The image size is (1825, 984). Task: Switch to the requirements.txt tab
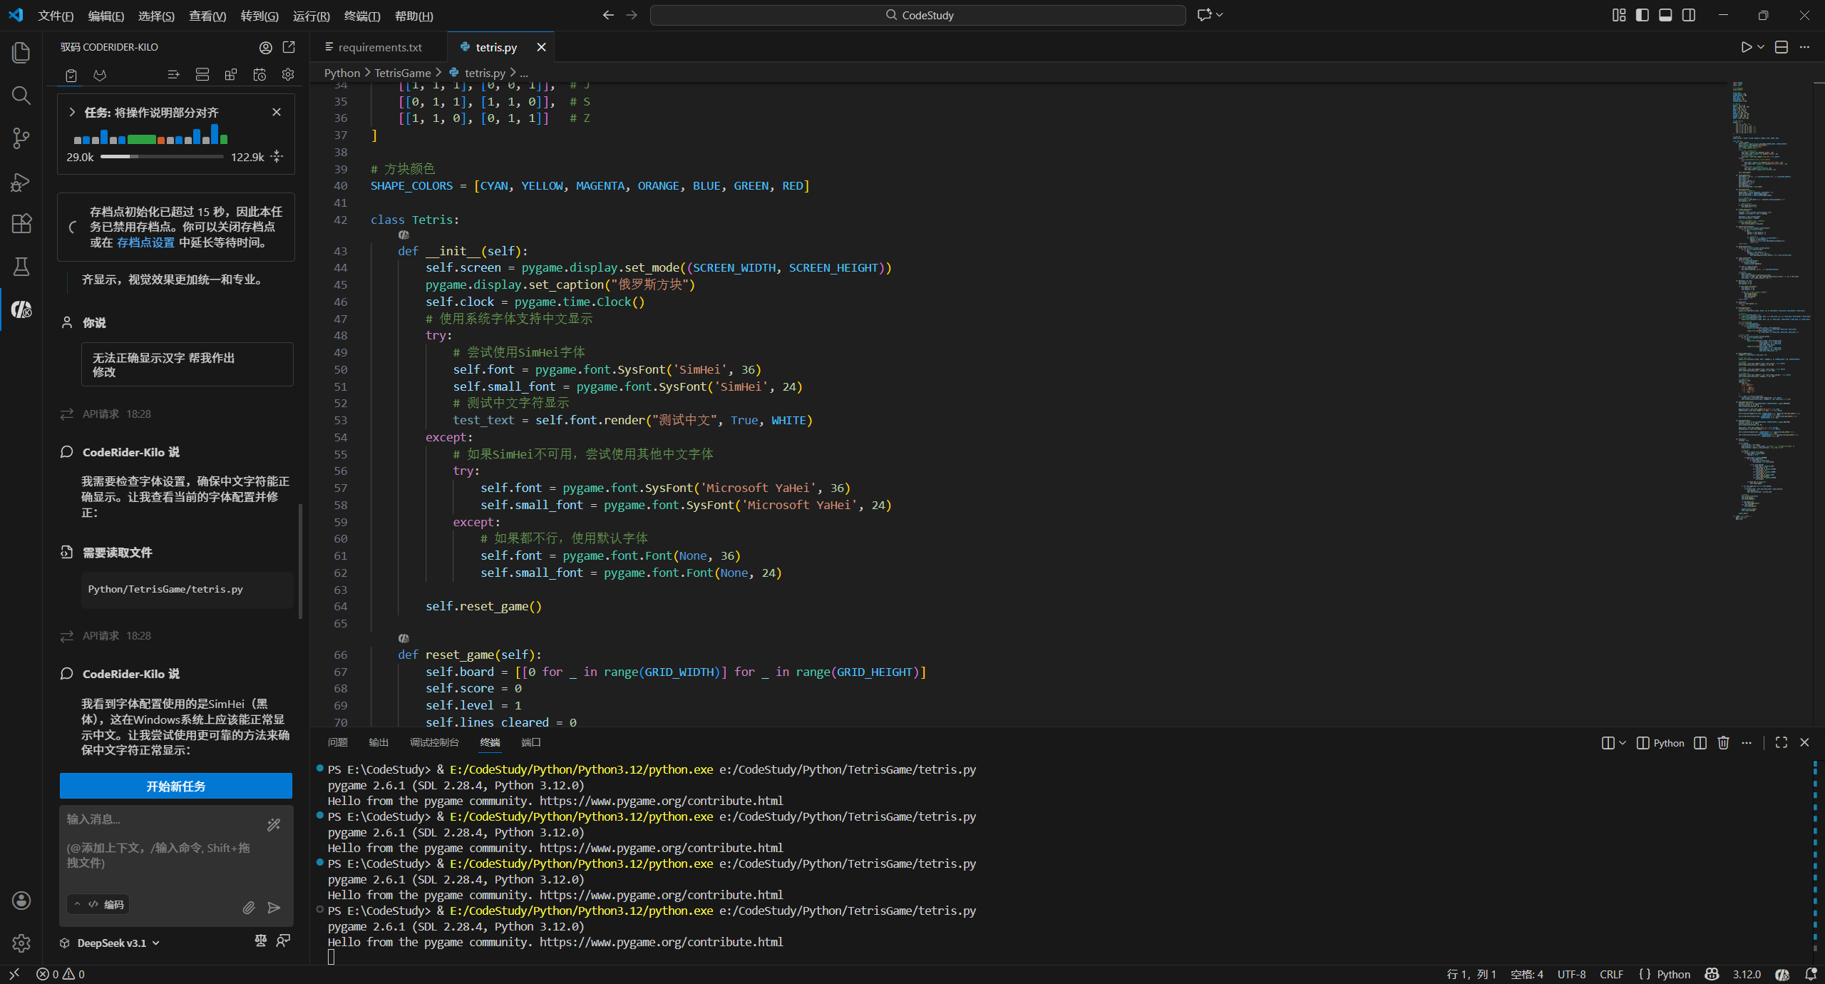click(379, 47)
